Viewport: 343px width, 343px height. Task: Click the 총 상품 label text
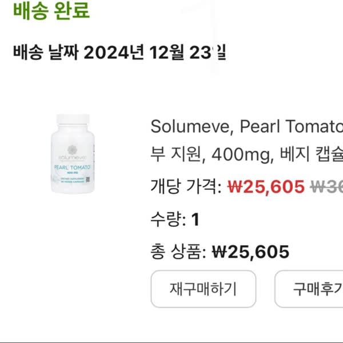(178, 252)
